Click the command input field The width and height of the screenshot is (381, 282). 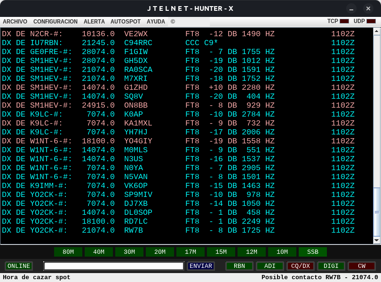coord(113,266)
